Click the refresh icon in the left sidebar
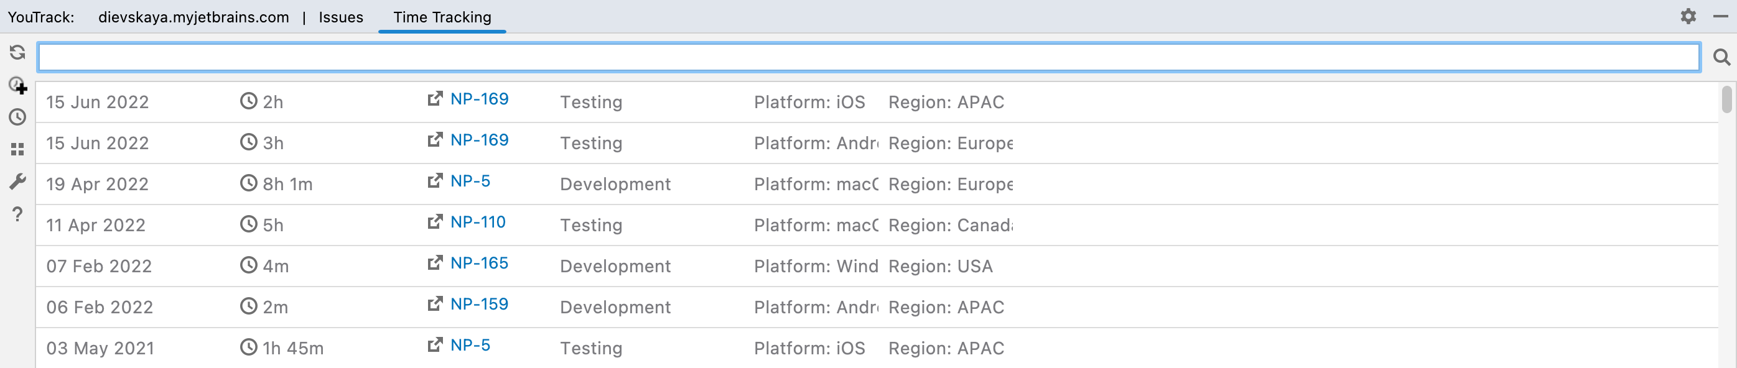Image resolution: width=1737 pixels, height=368 pixels. (x=17, y=53)
